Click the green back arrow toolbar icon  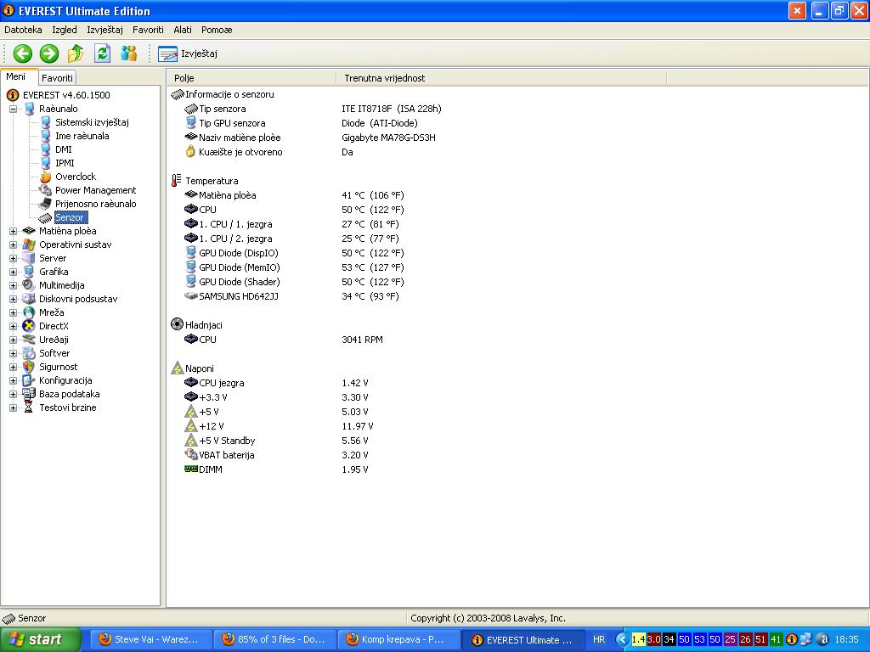tap(22, 53)
